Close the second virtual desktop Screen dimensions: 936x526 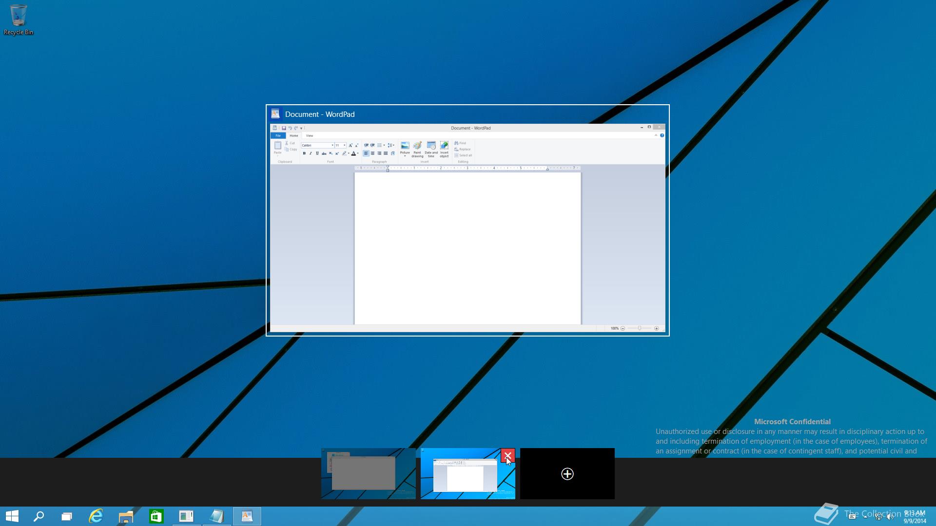tap(508, 455)
